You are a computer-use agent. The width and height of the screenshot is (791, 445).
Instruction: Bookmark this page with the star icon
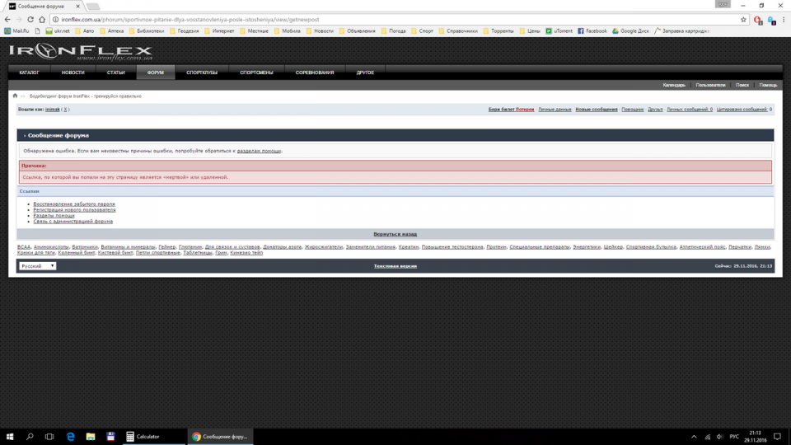(742, 19)
